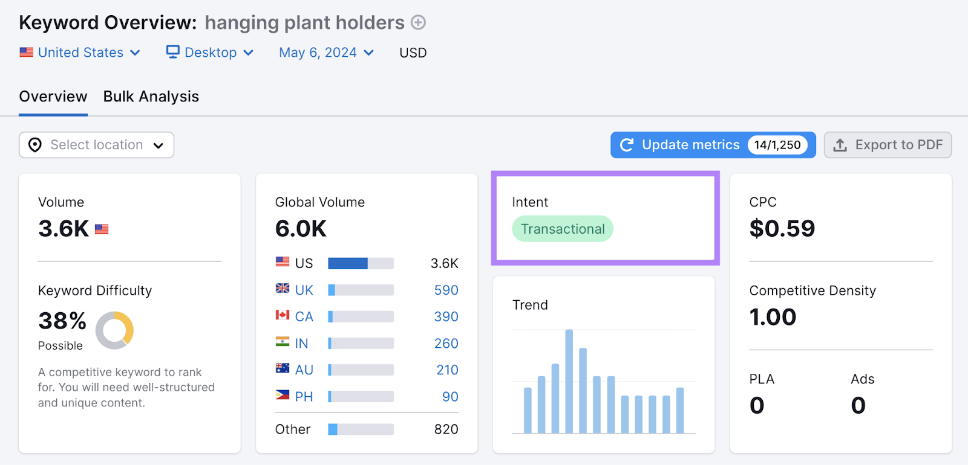968x465 pixels.
Task: Click the United States flag icon
Action: tap(27, 52)
